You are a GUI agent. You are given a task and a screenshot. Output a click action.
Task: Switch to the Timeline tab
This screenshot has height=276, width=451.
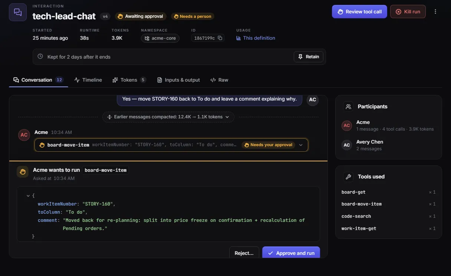(88, 80)
